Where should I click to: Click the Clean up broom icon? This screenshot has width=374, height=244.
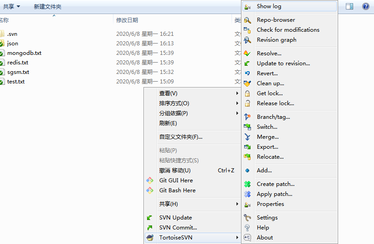tap(247, 83)
